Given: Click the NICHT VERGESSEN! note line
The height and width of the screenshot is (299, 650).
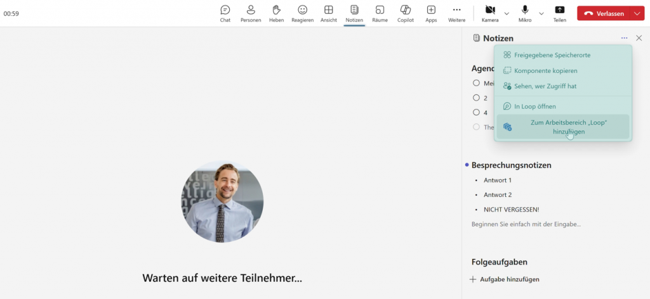Looking at the screenshot, I should [x=512, y=210].
